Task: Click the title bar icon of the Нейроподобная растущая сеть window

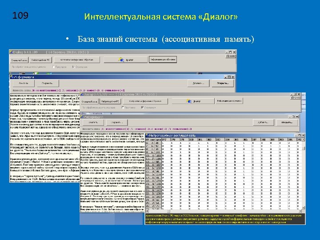Action: click(x=147, y=135)
